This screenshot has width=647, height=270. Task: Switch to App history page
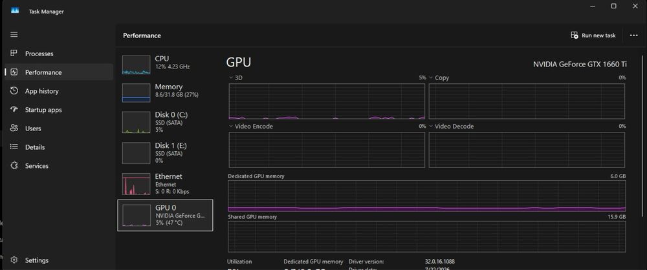coord(41,91)
